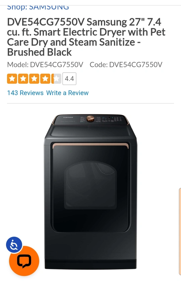Click the dryer's digital display panel
Screen dimensions: 181x281
pyautogui.click(x=112, y=118)
